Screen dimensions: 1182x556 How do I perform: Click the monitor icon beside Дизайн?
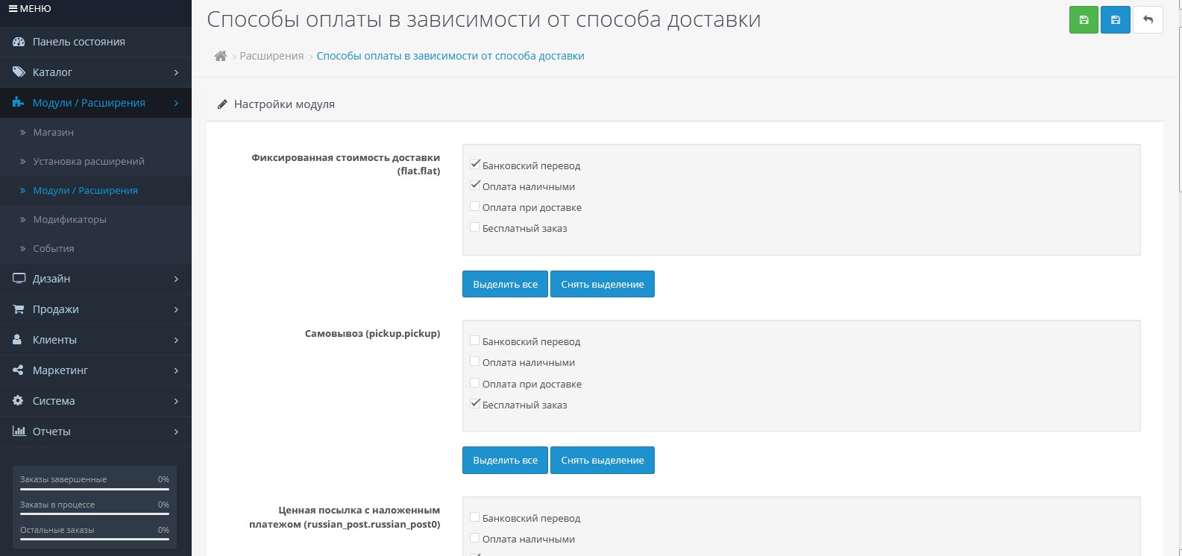pos(19,279)
